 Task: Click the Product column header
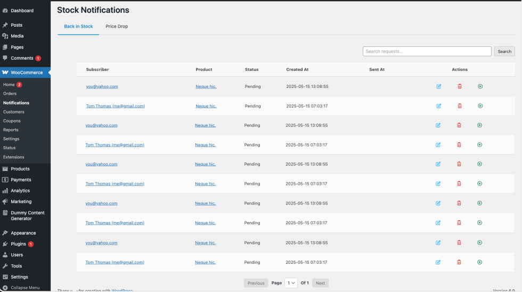click(203, 70)
